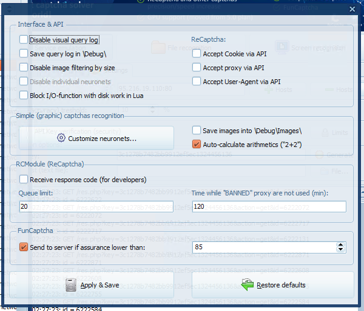Decrease the assurance value with down arrow
364x311 pixels.
pyautogui.click(x=340, y=250)
